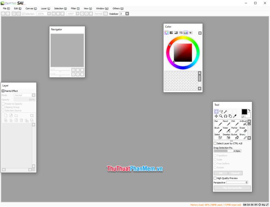Open the Canvas menu
Viewport: 270px width, 207px height.
click(x=31, y=8)
